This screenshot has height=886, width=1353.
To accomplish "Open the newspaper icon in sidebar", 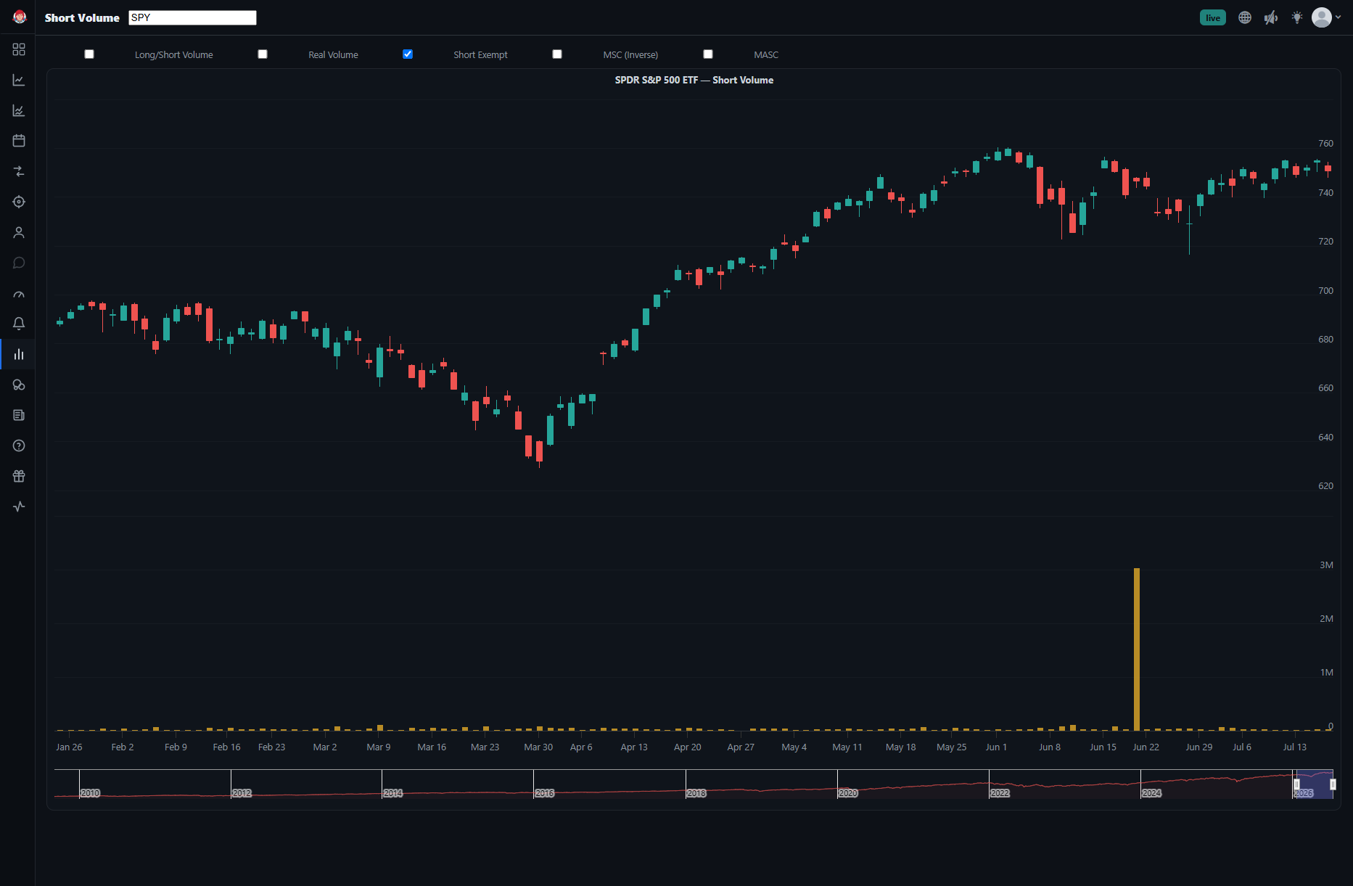I will (19, 415).
